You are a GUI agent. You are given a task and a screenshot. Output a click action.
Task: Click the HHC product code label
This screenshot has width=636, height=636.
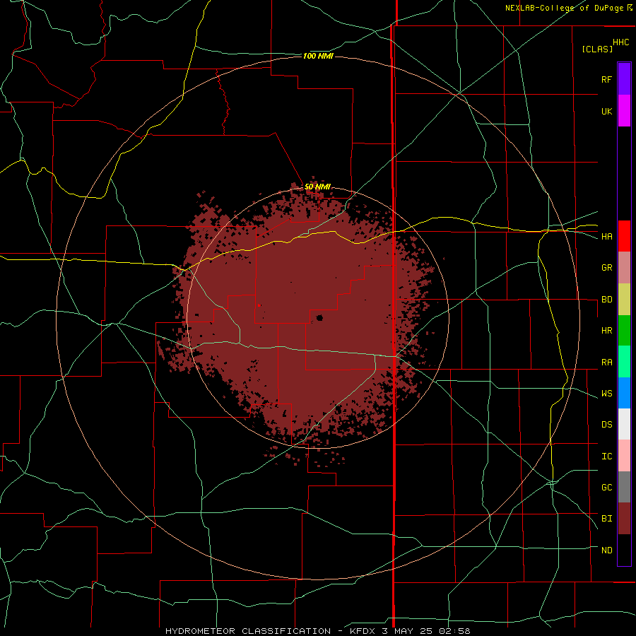click(621, 42)
